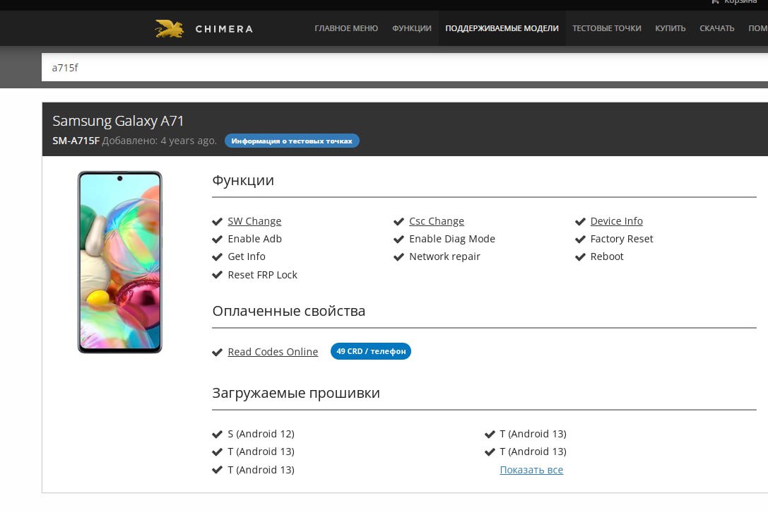The height and width of the screenshot is (513, 768).
Task: Open the Device Info link
Action: [617, 221]
